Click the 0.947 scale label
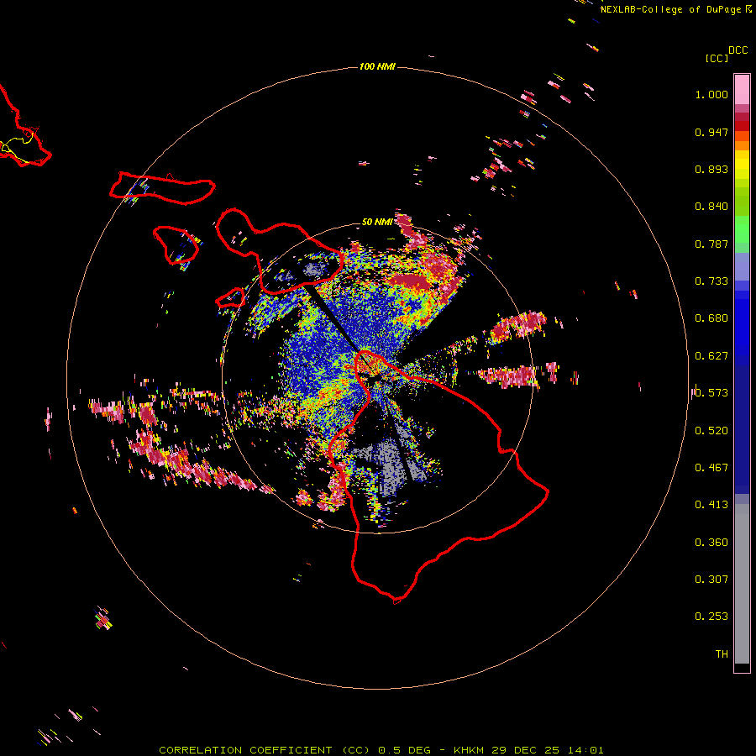Image resolution: width=756 pixels, height=756 pixels. (711, 132)
